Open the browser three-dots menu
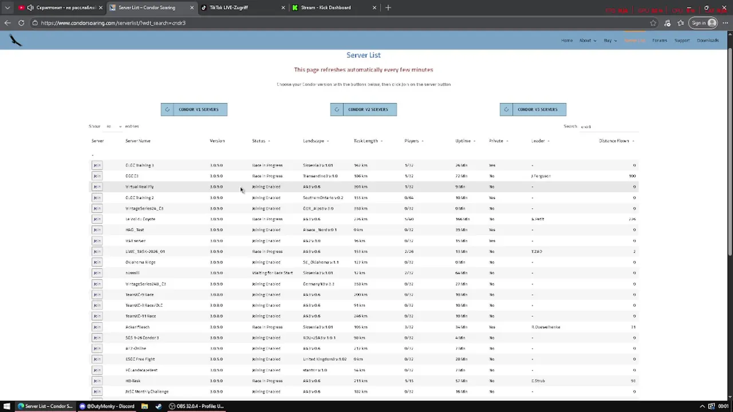Viewport: 733px width, 412px height. tap(725, 23)
